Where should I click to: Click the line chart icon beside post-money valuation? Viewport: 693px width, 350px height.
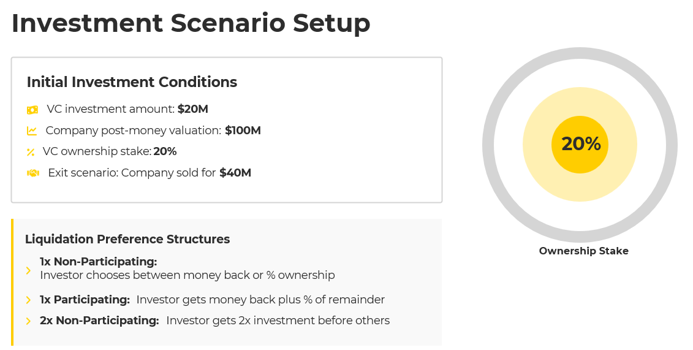click(32, 131)
